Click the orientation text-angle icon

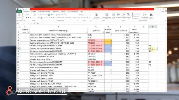point(52,15)
